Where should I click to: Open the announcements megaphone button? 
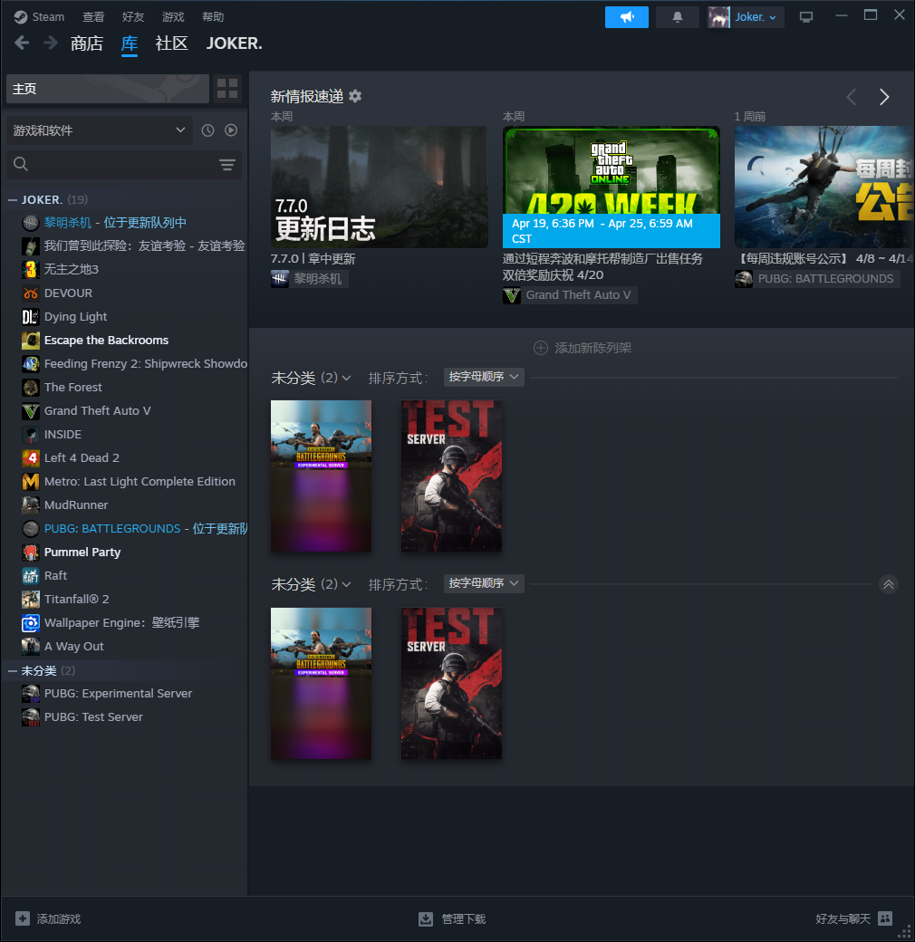pos(627,17)
